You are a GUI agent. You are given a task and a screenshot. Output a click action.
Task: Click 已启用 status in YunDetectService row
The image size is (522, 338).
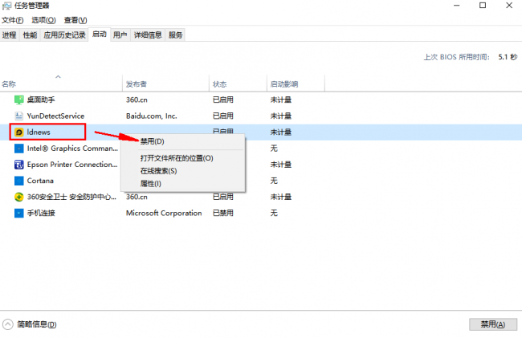223,116
